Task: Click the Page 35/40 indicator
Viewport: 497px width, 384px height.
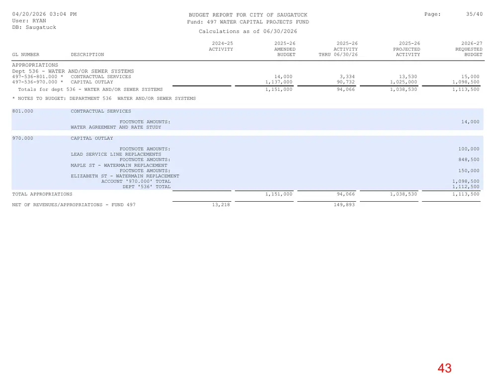Action: click(x=454, y=14)
